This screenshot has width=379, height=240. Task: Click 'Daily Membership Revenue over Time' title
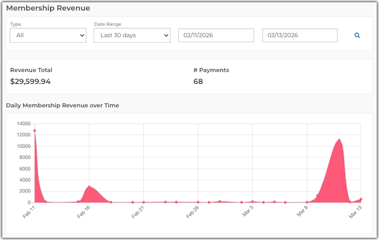point(62,105)
